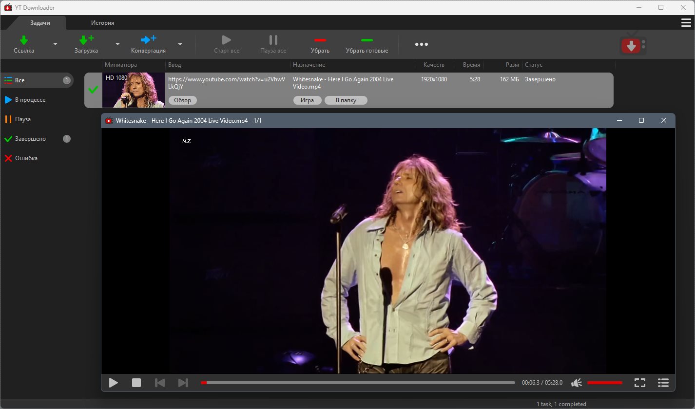Click the Обзор button under the URL

pyautogui.click(x=183, y=100)
